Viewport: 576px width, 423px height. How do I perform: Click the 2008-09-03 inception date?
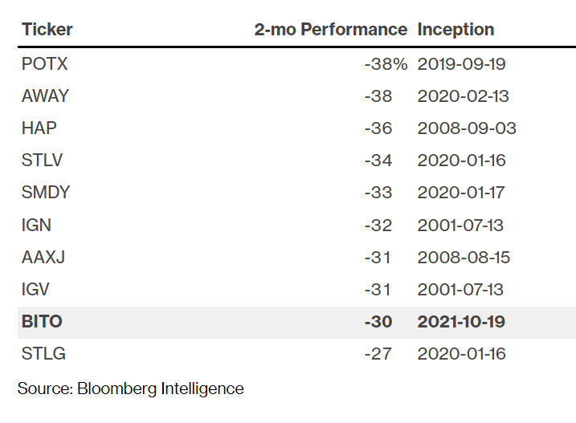pyautogui.click(x=467, y=128)
